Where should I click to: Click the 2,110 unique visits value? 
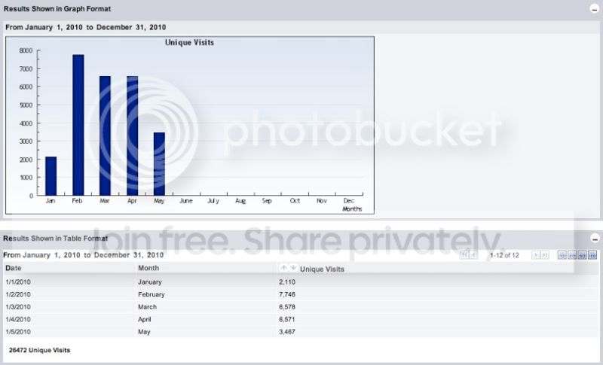coord(287,282)
